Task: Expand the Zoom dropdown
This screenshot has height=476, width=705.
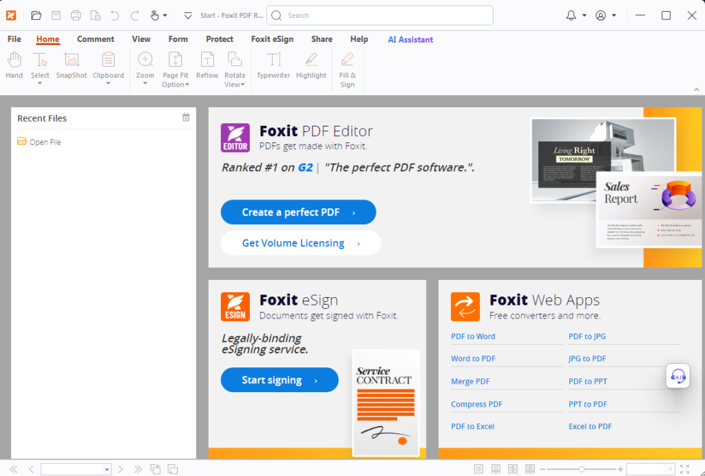Action: tap(145, 83)
